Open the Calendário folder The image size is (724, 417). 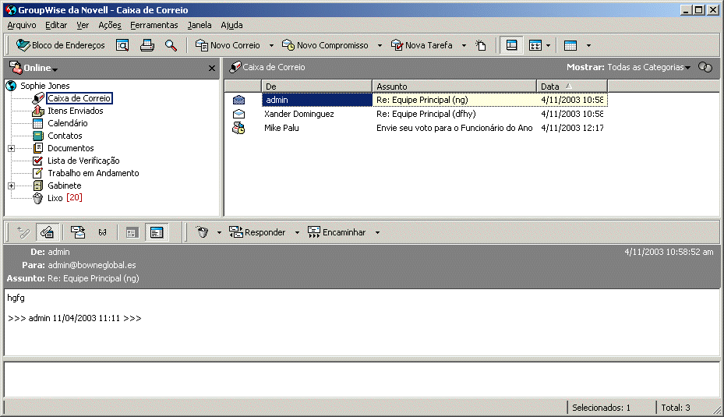(68, 123)
